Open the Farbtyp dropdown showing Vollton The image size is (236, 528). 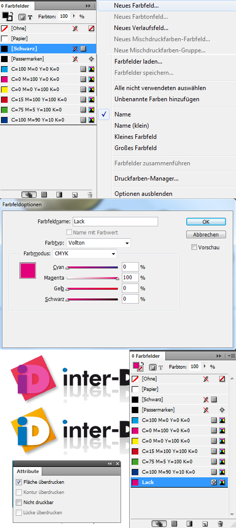pos(98,243)
